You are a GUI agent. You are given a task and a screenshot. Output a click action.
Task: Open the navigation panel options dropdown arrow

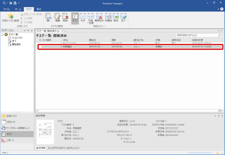(x=25, y=31)
